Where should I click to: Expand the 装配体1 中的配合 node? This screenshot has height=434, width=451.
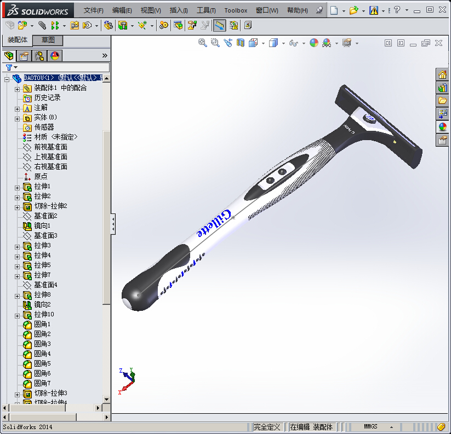17,89
